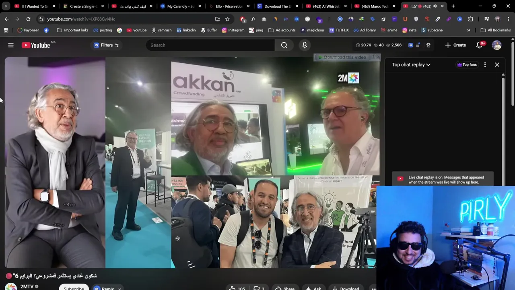The width and height of the screenshot is (515, 290).
Task: Open the camera screenshot extension
Action: pyautogui.click(x=264, y=19)
